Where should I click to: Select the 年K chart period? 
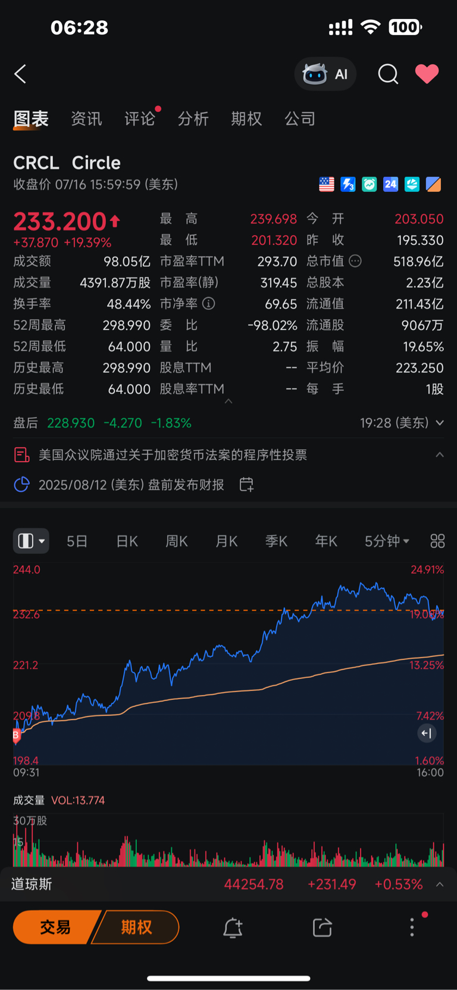pyautogui.click(x=326, y=541)
